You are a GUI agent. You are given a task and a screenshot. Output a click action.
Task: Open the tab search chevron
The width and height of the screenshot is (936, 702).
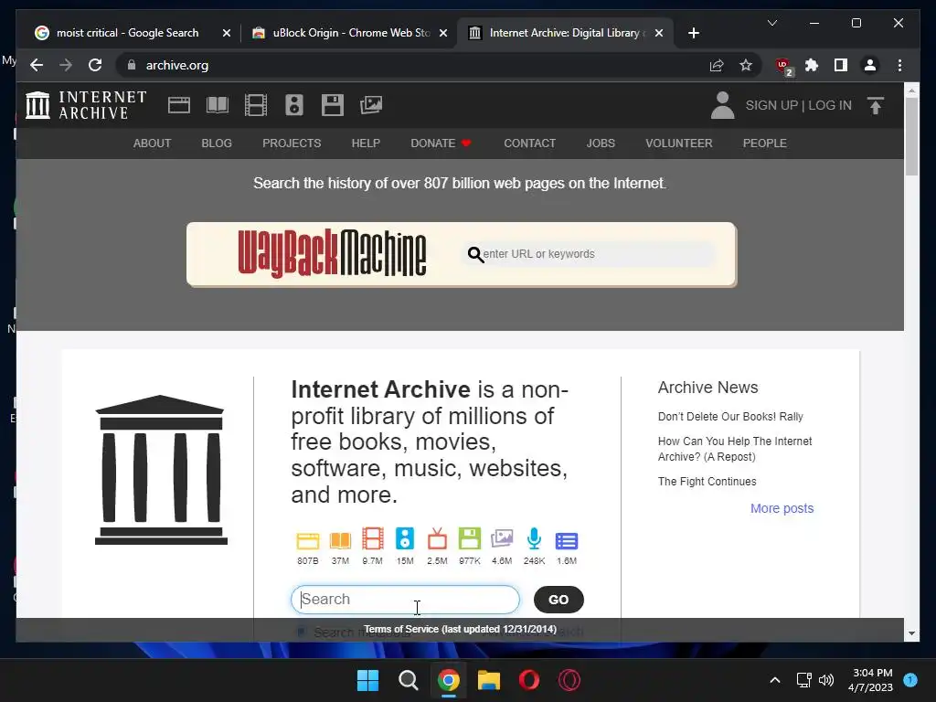click(771, 23)
